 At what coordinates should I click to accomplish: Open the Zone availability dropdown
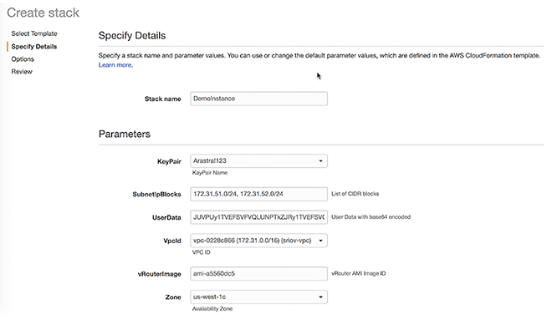click(258, 297)
